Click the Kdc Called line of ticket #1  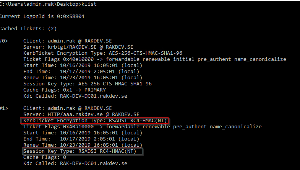[75, 163]
